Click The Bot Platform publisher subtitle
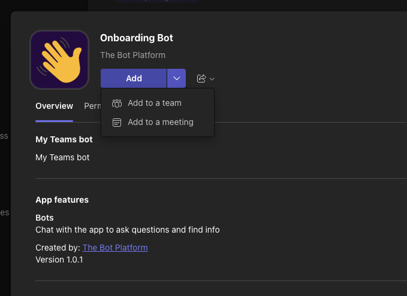This screenshot has height=296, width=407. [133, 55]
